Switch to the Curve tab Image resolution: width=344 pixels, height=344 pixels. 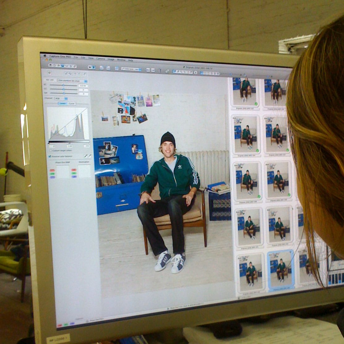pyautogui.click(x=71, y=104)
